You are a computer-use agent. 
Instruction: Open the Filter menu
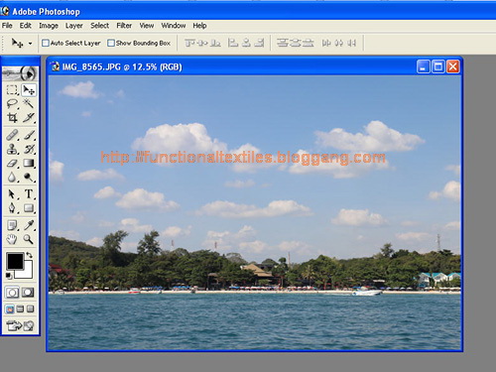pyautogui.click(x=124, y=26)
